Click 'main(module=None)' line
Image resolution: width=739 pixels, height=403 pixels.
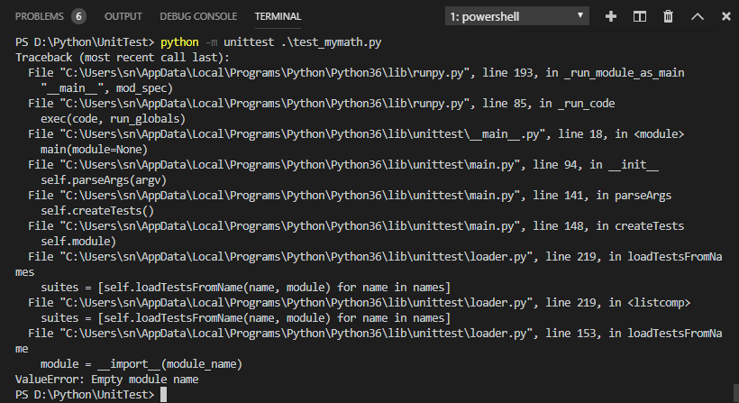click(94, 150)
